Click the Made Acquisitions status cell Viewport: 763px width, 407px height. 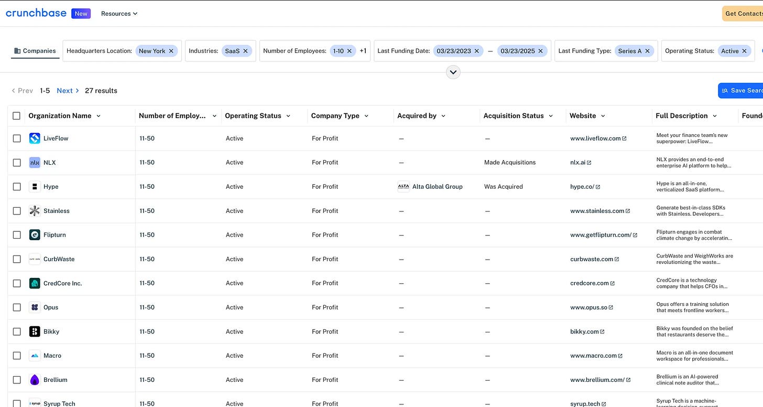510,163
